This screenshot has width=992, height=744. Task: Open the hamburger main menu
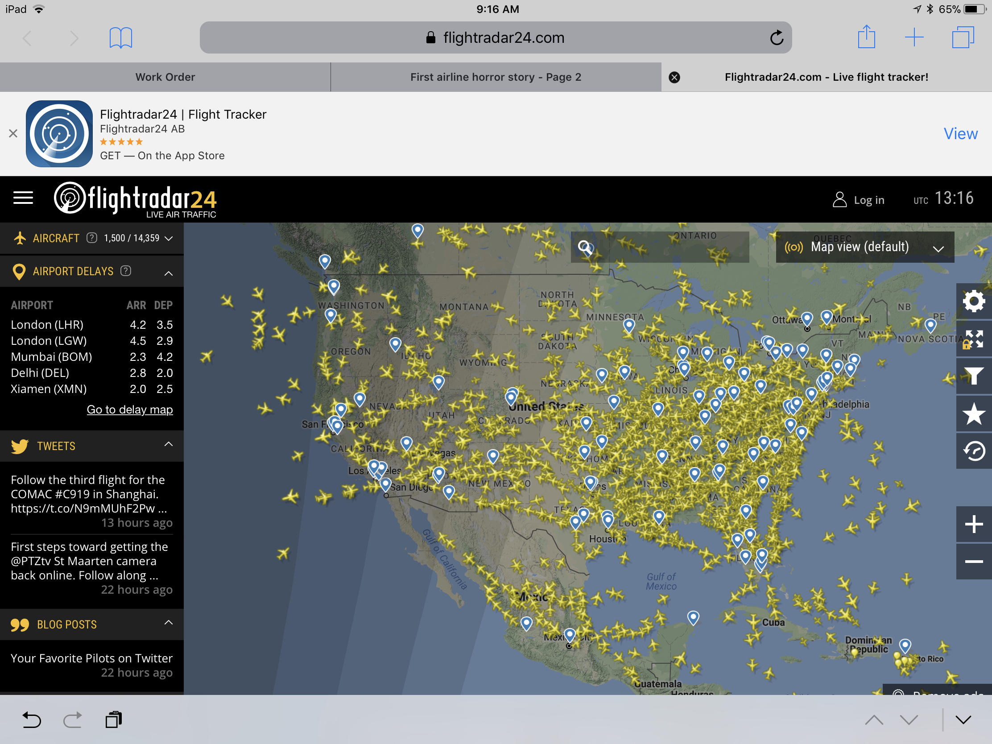click(x=23, y=198)
